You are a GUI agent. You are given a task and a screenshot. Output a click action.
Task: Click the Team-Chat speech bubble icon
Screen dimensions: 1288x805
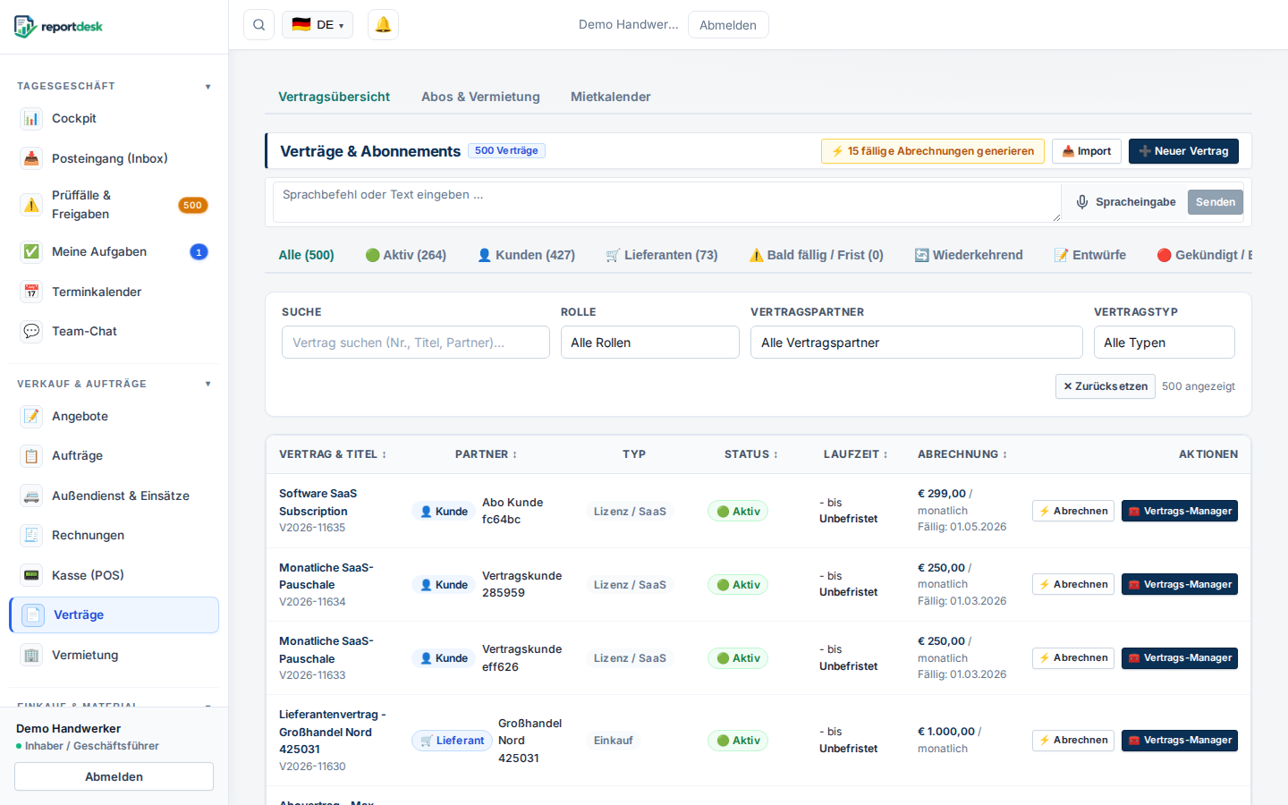point(31,331)
